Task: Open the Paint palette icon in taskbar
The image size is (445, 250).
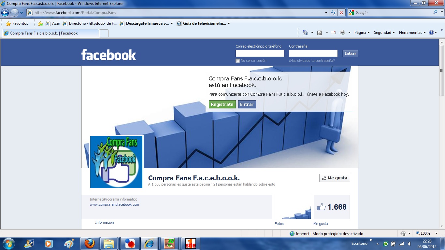Action: pyautogui.click(x=69, y=243)
